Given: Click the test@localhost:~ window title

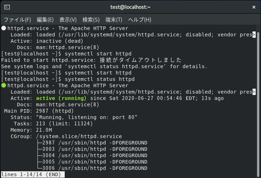Looking at the screenshot, I should click(x=130, y=7).
